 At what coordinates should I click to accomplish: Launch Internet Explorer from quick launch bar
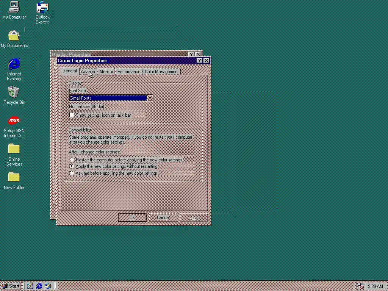[x=39, y=286]
